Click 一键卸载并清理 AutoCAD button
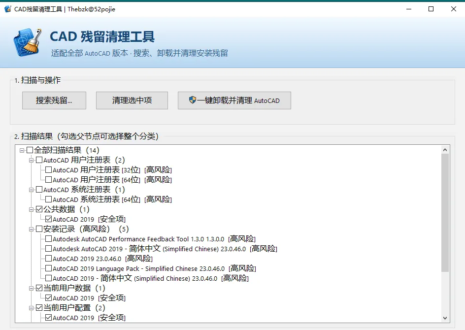 234,100
